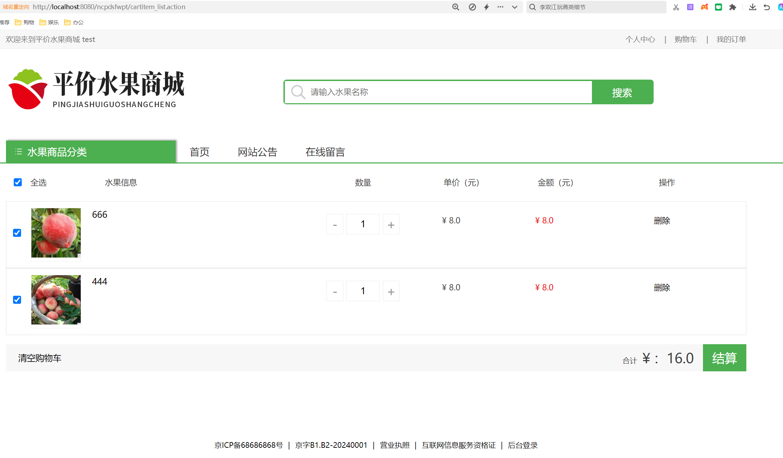This screenshot has width=783, height=458.
Task: Click the lightning bolt speed mode icon
Action: pyautogui.click(x=487, y=7)
